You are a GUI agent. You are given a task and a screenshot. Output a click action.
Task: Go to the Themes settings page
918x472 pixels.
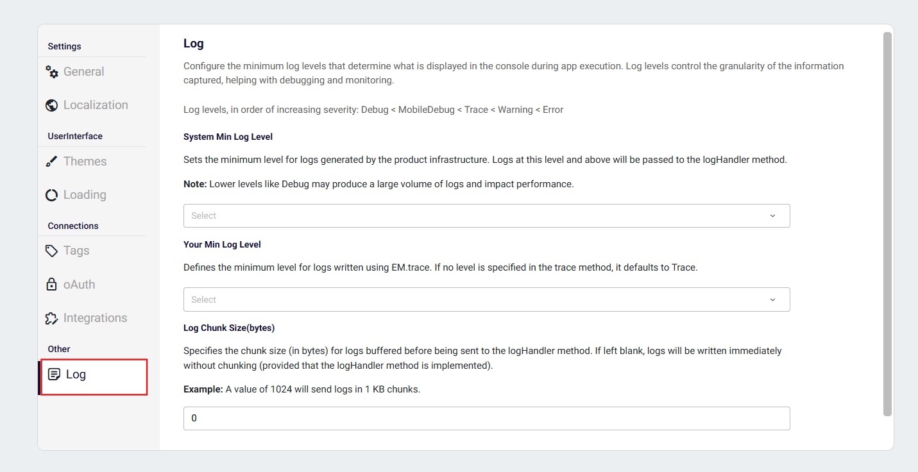tap(85, 162)
